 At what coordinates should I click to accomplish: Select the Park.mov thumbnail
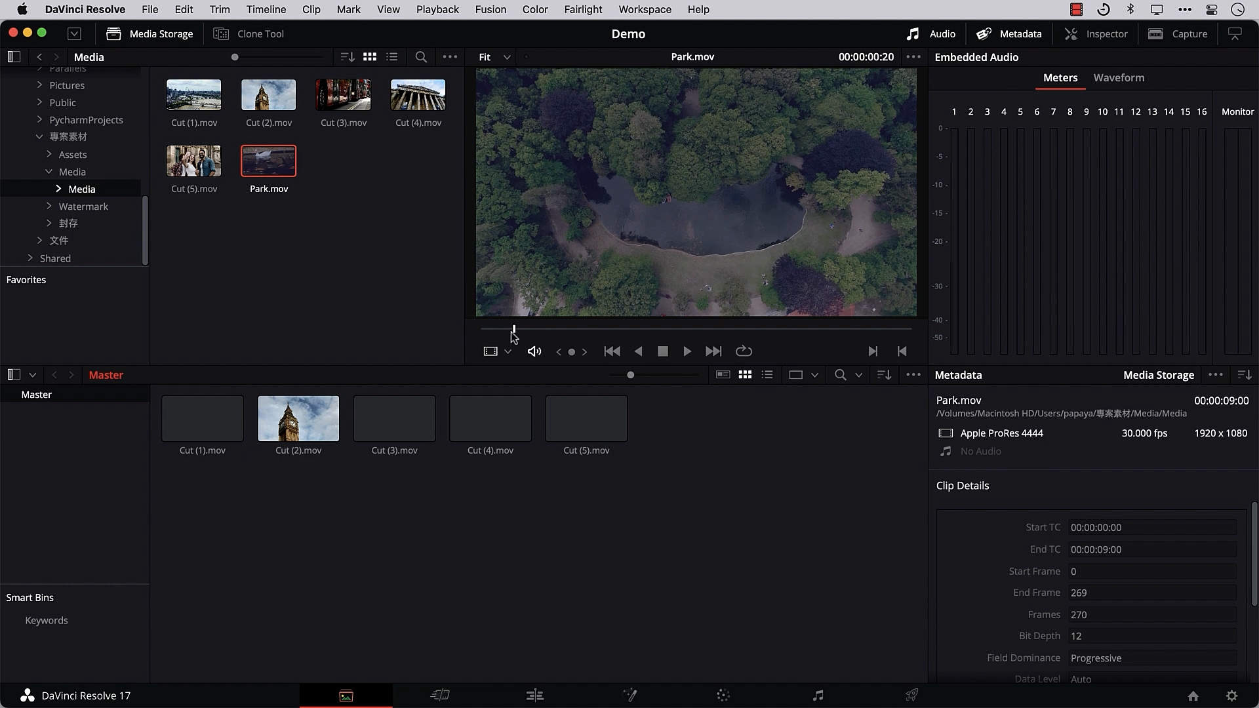pos(268,161)
